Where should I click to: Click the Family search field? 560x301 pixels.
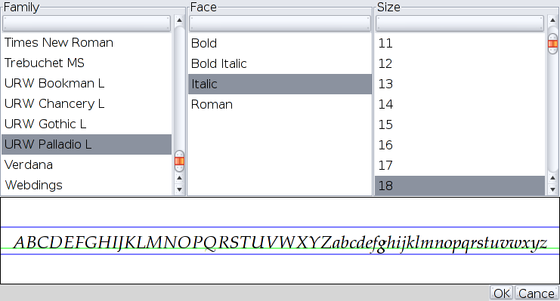tap(86, 23)
